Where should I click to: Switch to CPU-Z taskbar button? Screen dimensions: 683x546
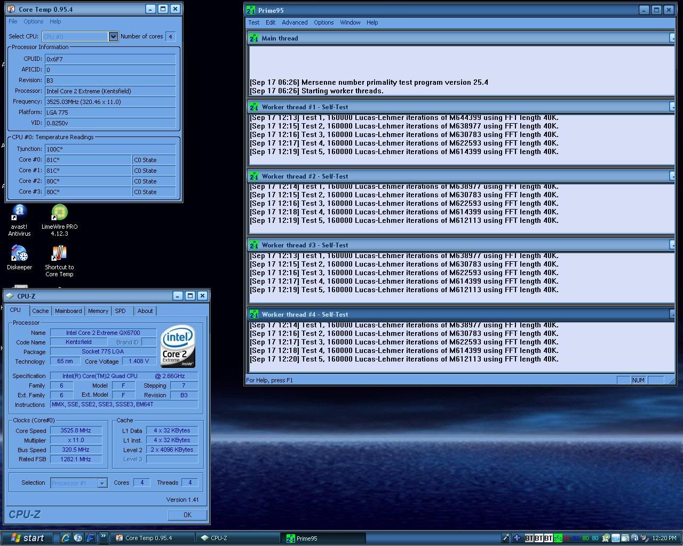pos(237,538)
